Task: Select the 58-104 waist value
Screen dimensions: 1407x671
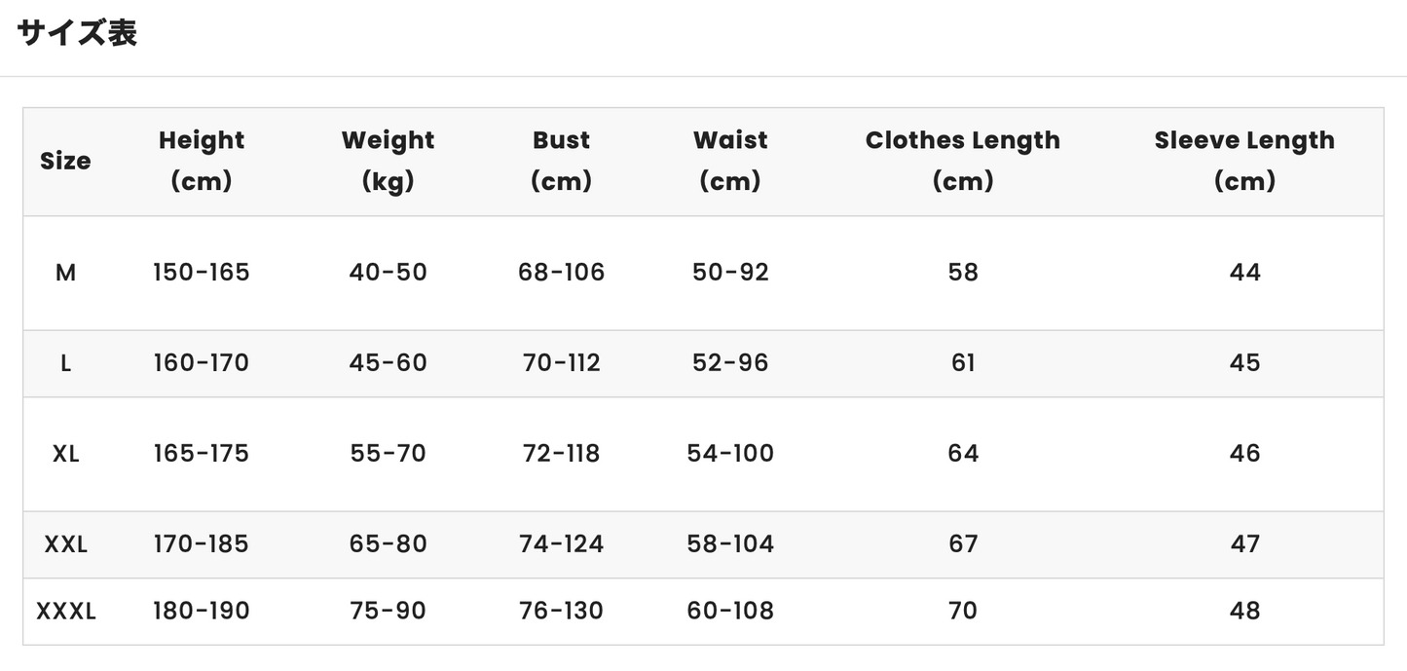Action: point(730,544)
